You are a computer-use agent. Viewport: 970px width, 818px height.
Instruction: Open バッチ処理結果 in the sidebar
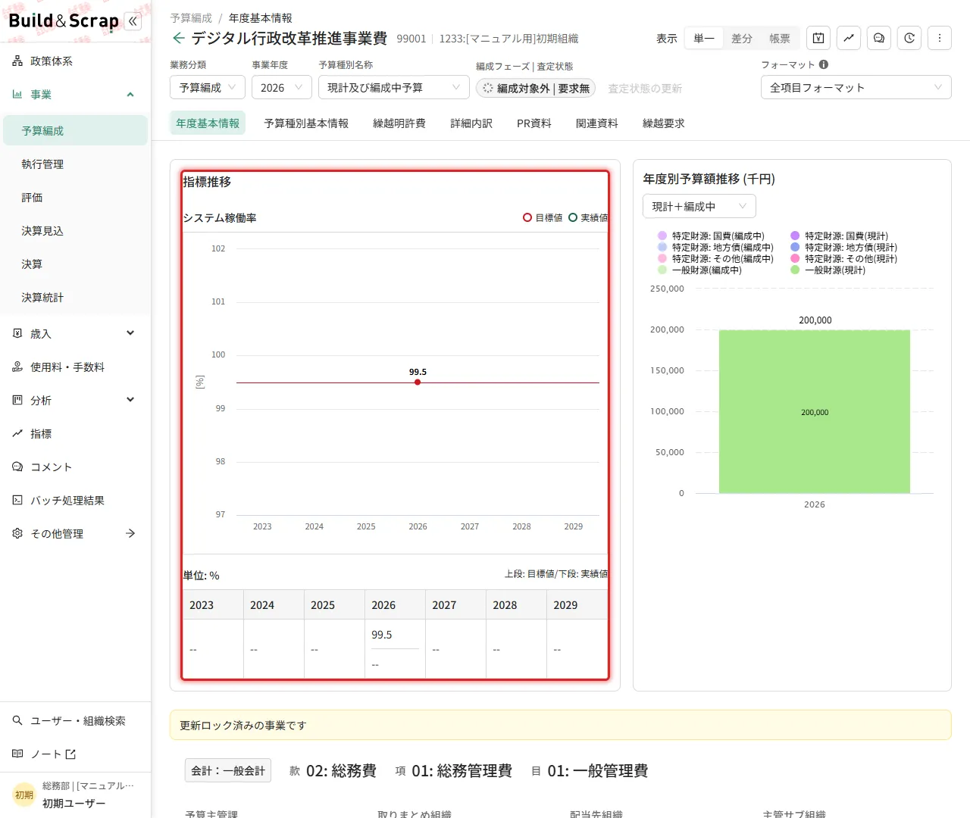point(75,501)
